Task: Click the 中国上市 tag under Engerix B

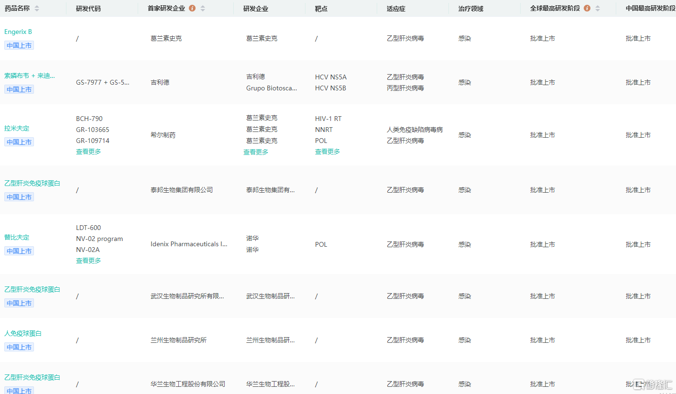Action: (19, 45)
